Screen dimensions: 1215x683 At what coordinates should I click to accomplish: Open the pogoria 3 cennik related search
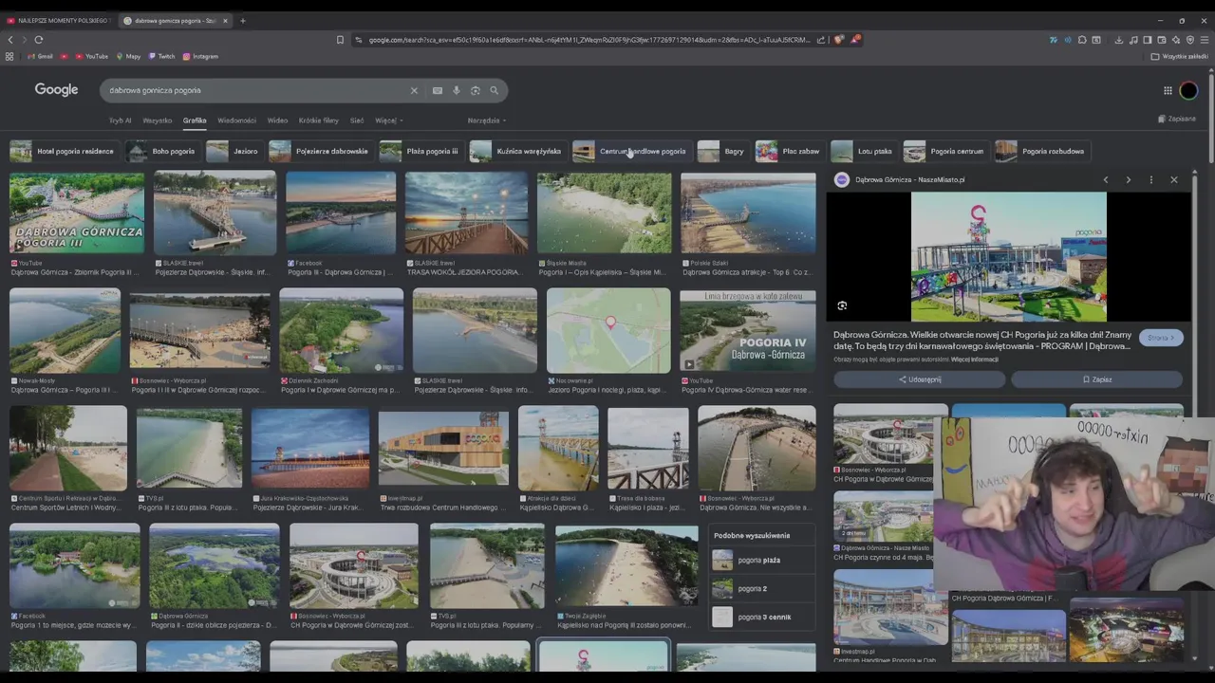tap(764, 617)
